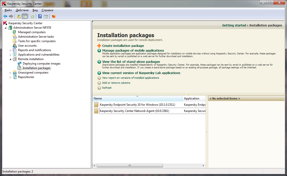Select the Kaspersky Endpoint Security 10 for Windows row
287x176 pixels.
pos(149,105)
